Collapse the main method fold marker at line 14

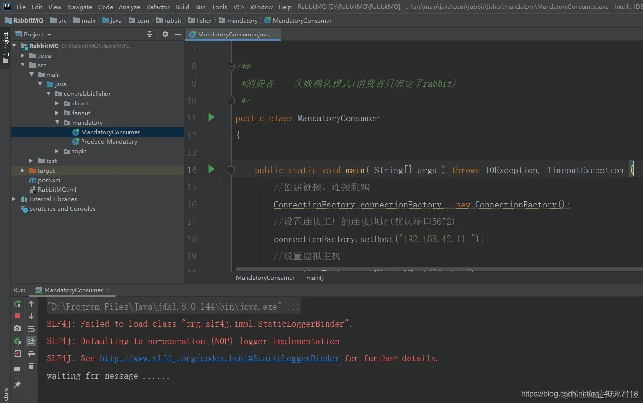point(231,170)
